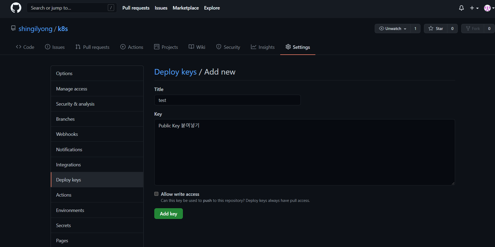Image resolution: width=495 pixels, height=247 pixels.
Task: Click Pull requests in top navigation
Action: [x=136, y=8]
